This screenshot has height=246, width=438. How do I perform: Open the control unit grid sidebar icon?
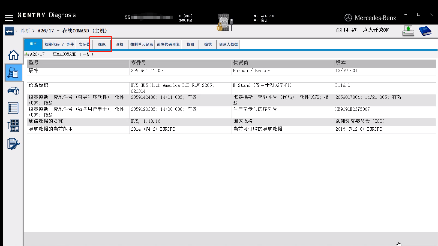point(13,126)
